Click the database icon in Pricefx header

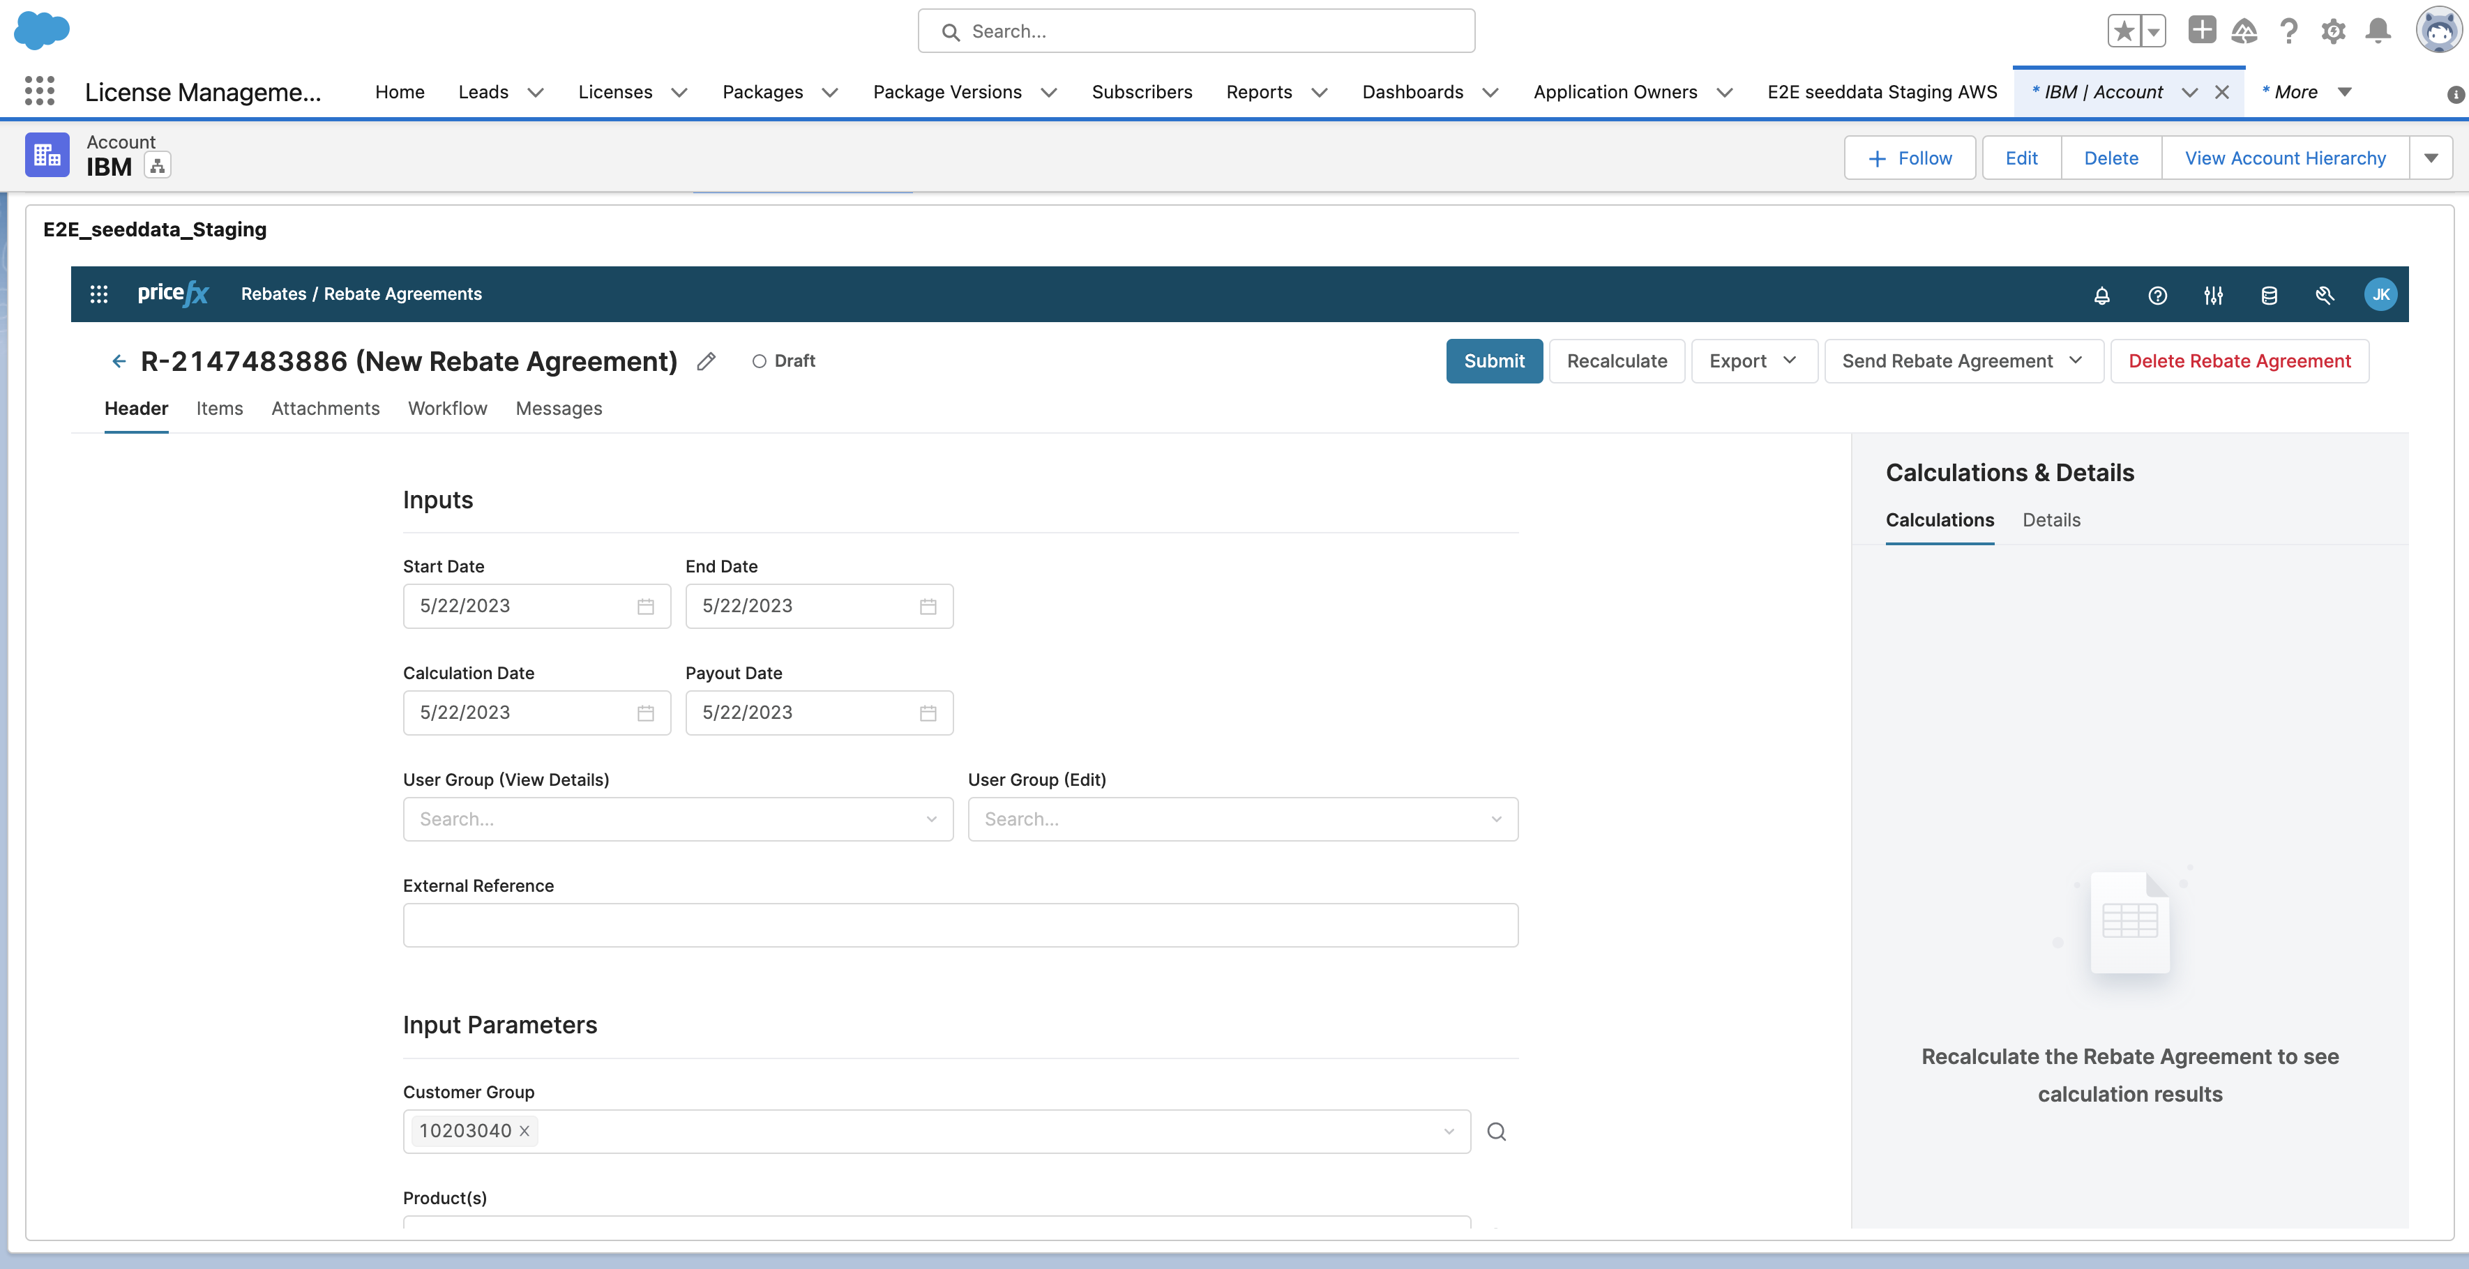click(x=2267, y=295)
